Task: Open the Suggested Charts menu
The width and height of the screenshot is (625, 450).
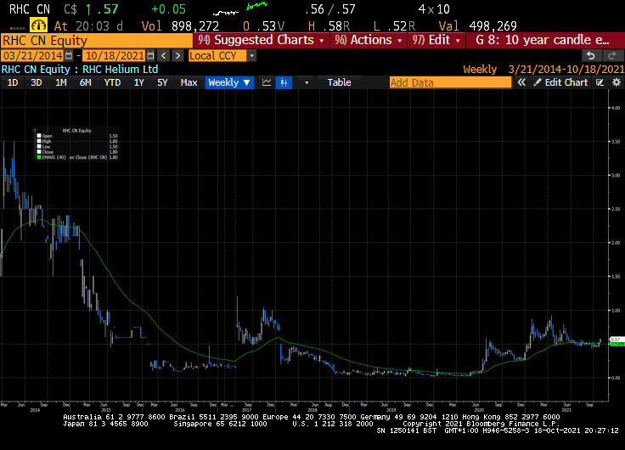Action: pos(255,40)
